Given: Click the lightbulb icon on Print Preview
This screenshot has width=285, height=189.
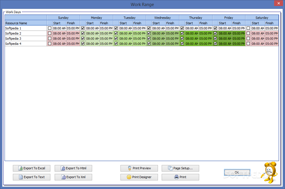Looking at the screenshot, I should [x=130, y=168].
